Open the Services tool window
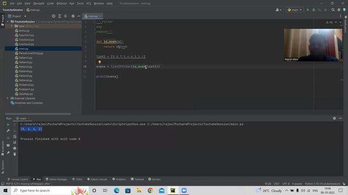The width and height of the screenshot is (348, 195). click(x=154, y=179)
